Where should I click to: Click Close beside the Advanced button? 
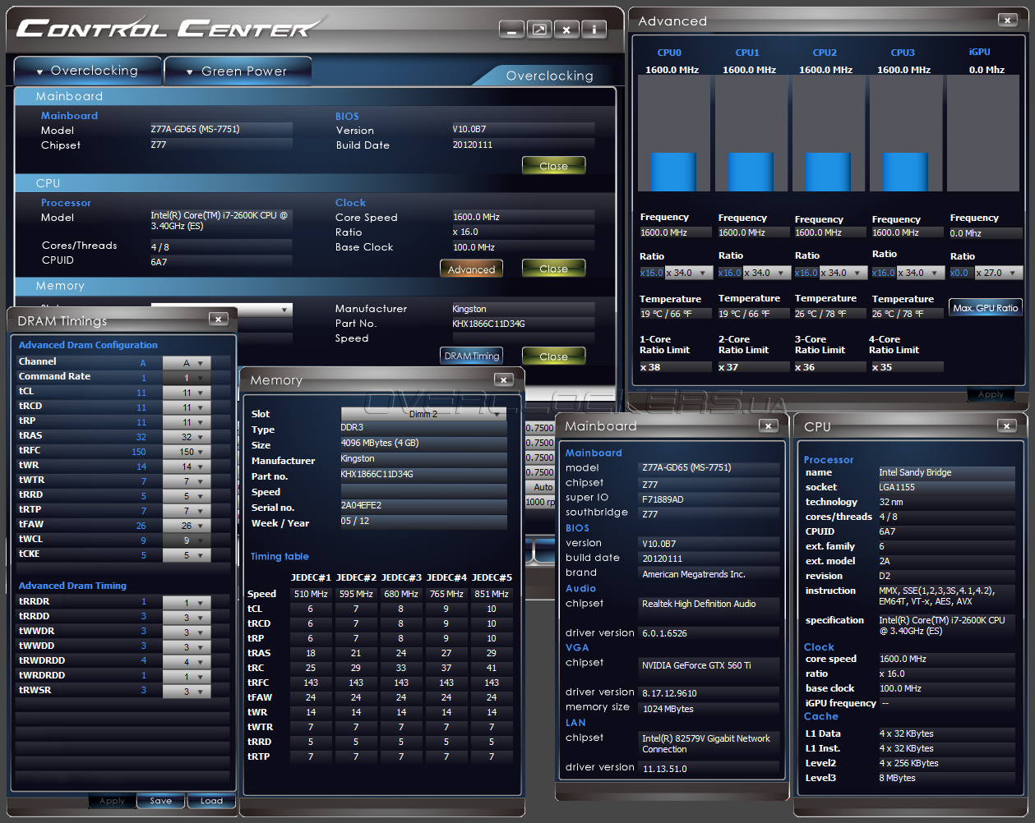click(x=553, y=269)
